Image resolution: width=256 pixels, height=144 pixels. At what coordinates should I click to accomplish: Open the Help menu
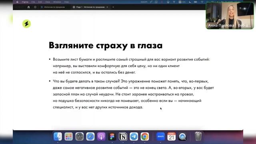coord(66,2)
